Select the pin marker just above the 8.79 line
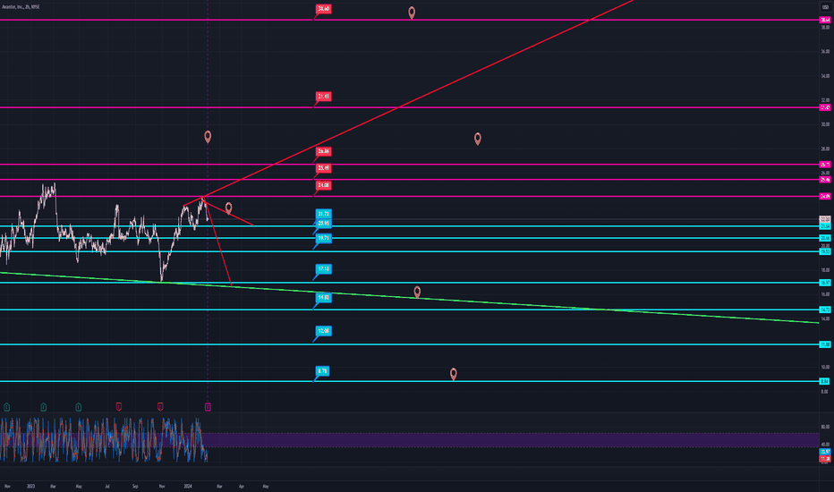The image size is (834, 492). click(453, 374)
